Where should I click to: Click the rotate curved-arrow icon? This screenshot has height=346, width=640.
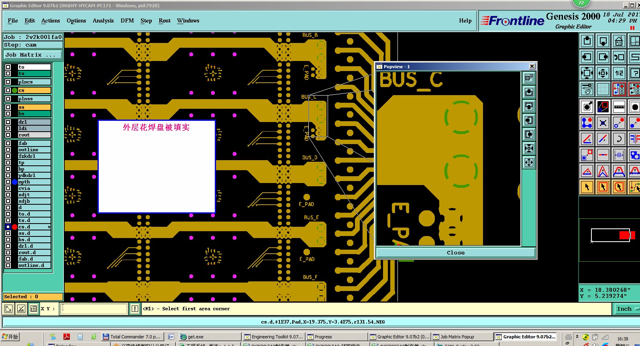click(619, 139)
